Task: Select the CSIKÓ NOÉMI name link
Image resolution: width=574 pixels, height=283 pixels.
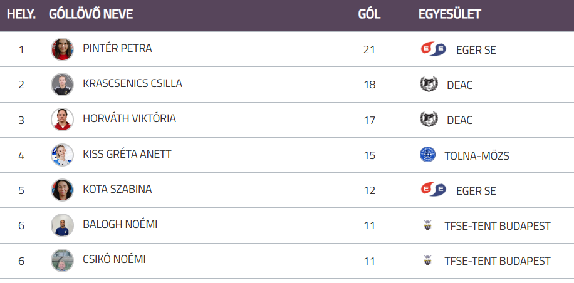Action: tap(114, 259)
